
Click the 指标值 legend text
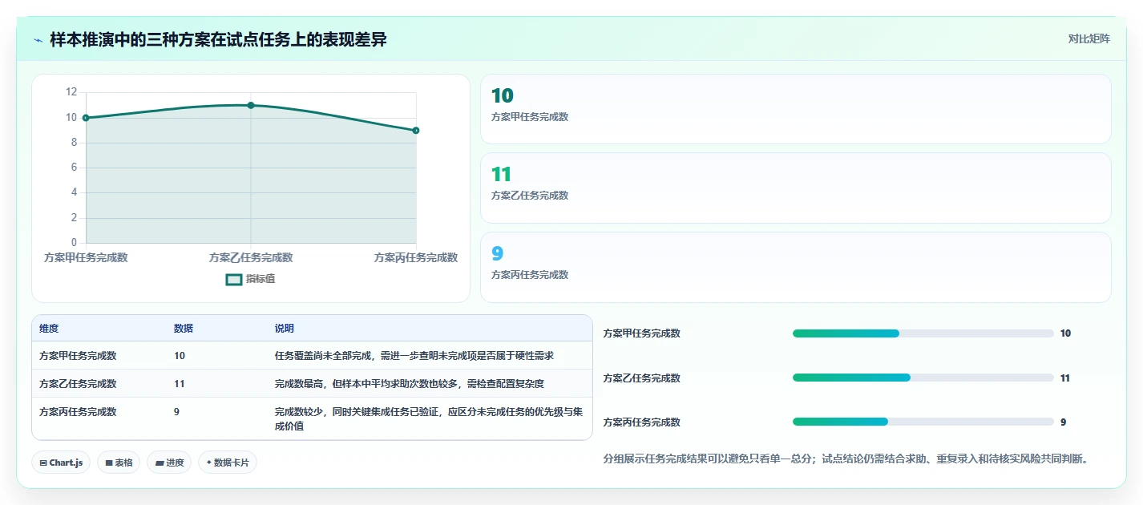pos(261,279)
